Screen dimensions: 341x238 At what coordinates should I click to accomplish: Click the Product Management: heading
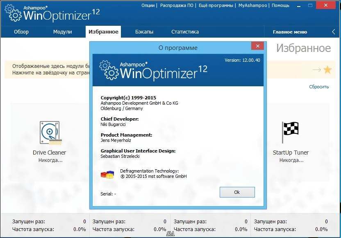click(x=126, y=135)
